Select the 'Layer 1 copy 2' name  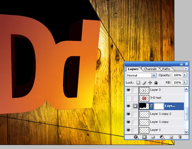(x=160, y=114)
